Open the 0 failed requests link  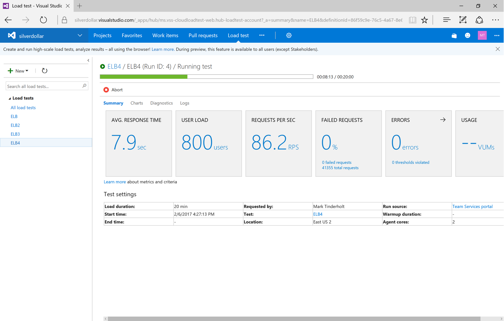click(336, 163)
